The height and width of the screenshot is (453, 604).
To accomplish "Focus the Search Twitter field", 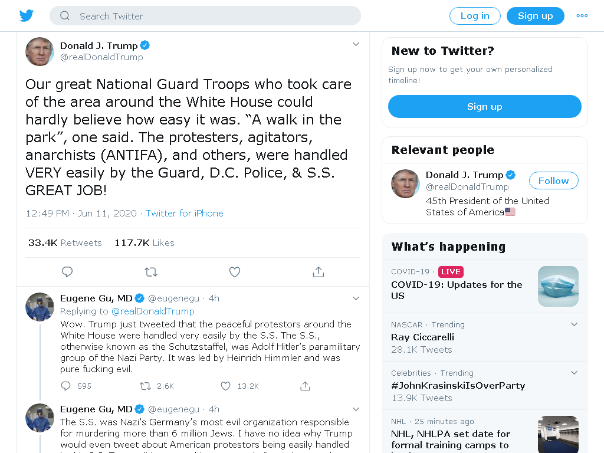I will 205,16.
